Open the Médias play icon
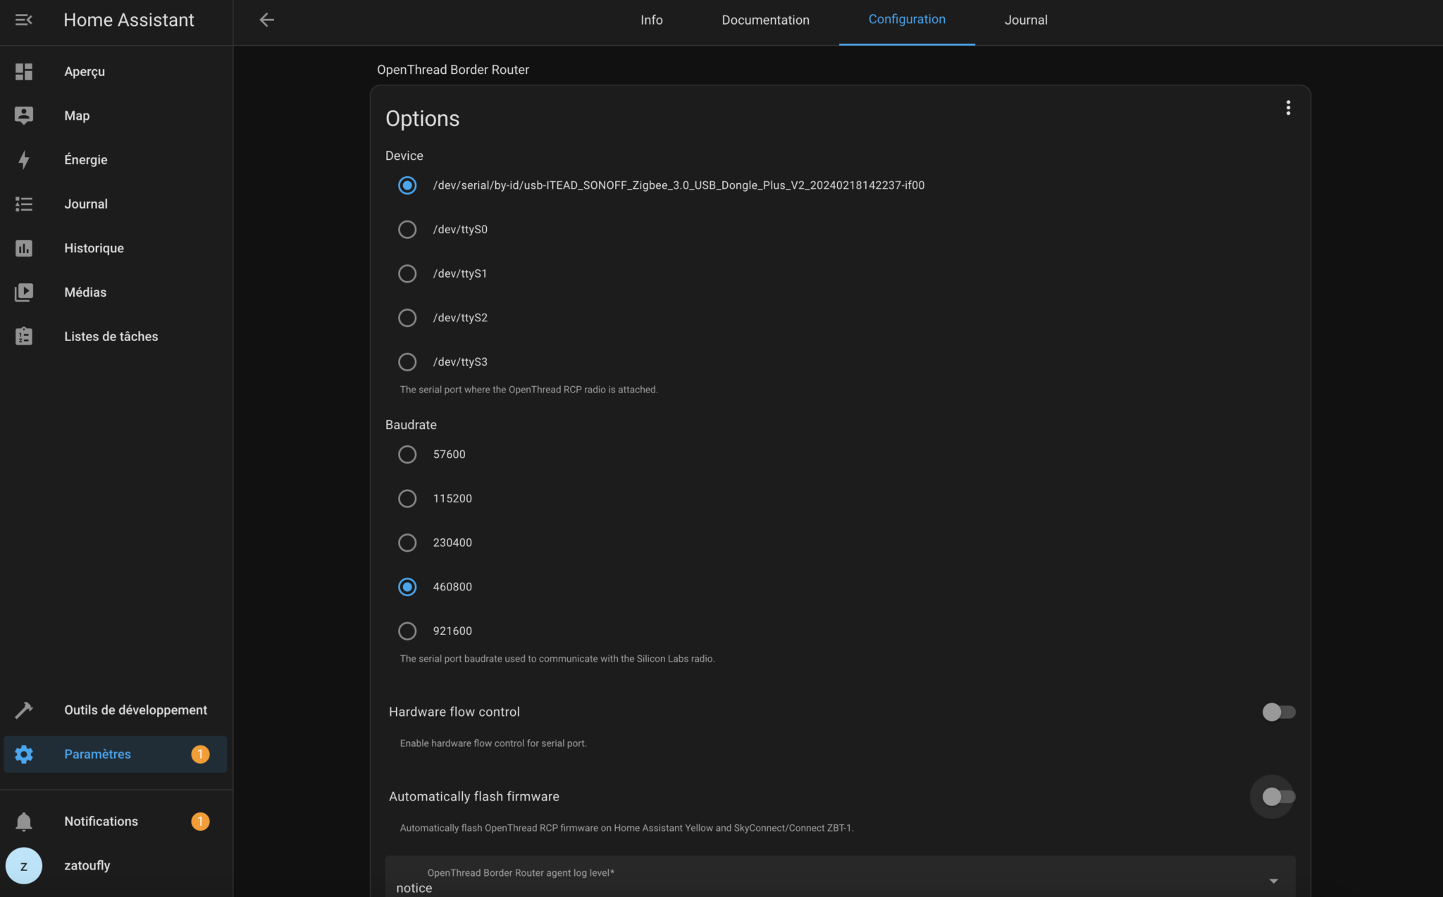The height and width of the screenshot is (897, 1443). tap(24, 292)
